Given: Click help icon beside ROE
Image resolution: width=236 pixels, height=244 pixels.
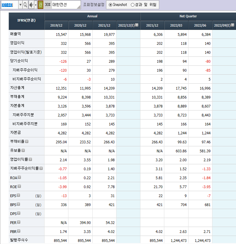Looking at the screenshot, I should coord(19,186).
